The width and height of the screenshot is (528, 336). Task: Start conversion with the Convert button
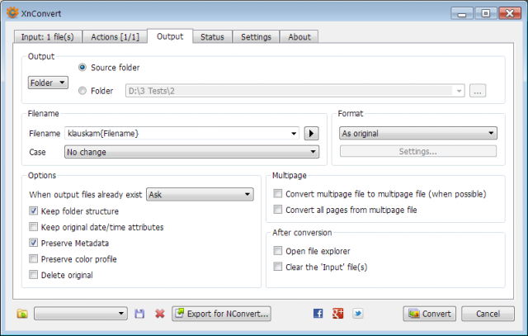pyautogui.click(x=429, y=314)
